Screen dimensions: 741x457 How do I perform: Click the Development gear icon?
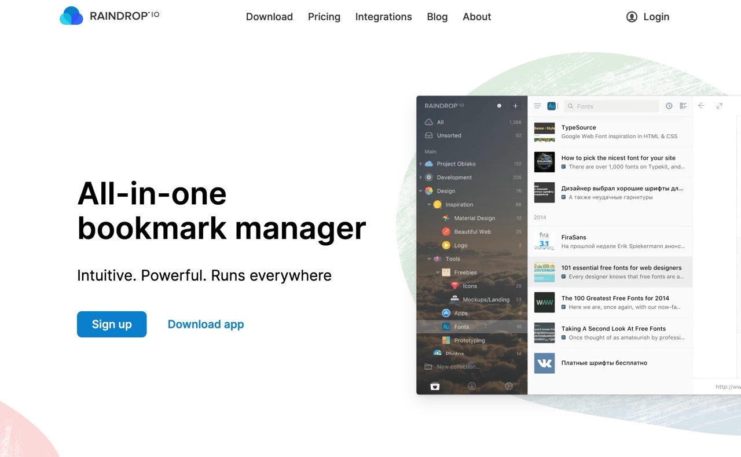click(x=429, y=178)
